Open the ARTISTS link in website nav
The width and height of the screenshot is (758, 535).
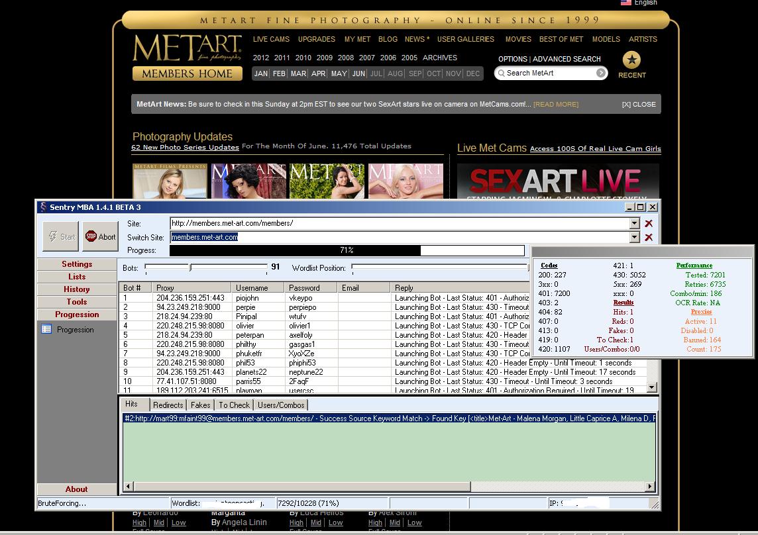click(643, 39)
